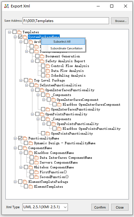The height and width of the screenshot is (217, 134).
Task: Select Top Level Package folder icon
Action: click(31, 80)
